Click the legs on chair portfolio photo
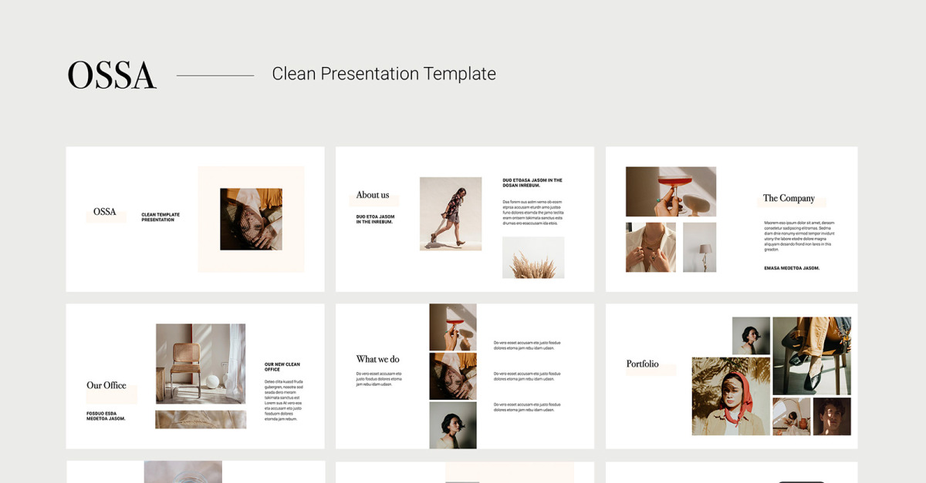926x483 pixels. coord(812,355)
